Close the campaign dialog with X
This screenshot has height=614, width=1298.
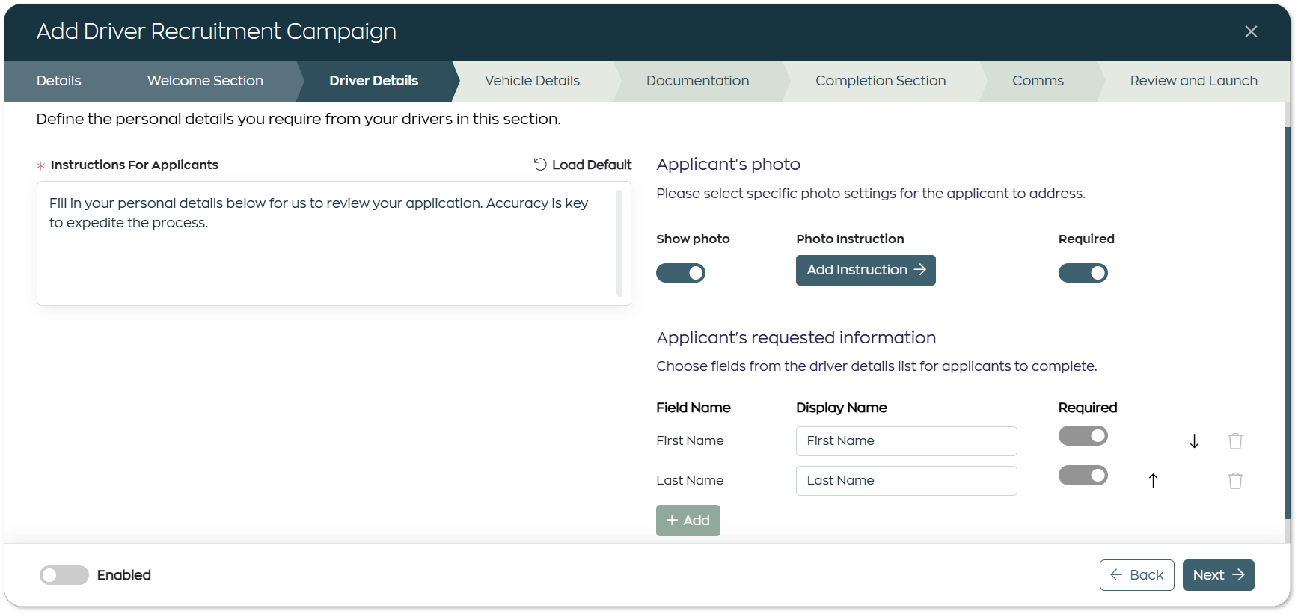pos(1251,31)
